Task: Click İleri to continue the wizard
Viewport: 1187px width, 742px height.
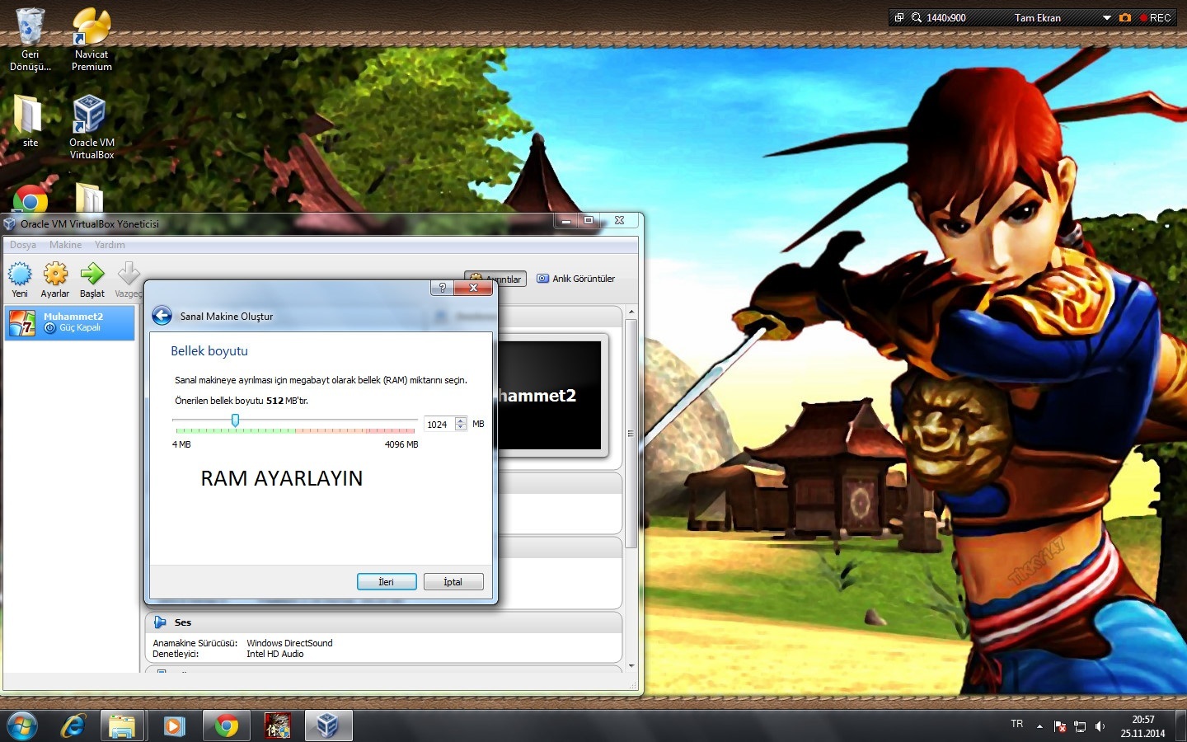Action: click(x=387, y=582)
